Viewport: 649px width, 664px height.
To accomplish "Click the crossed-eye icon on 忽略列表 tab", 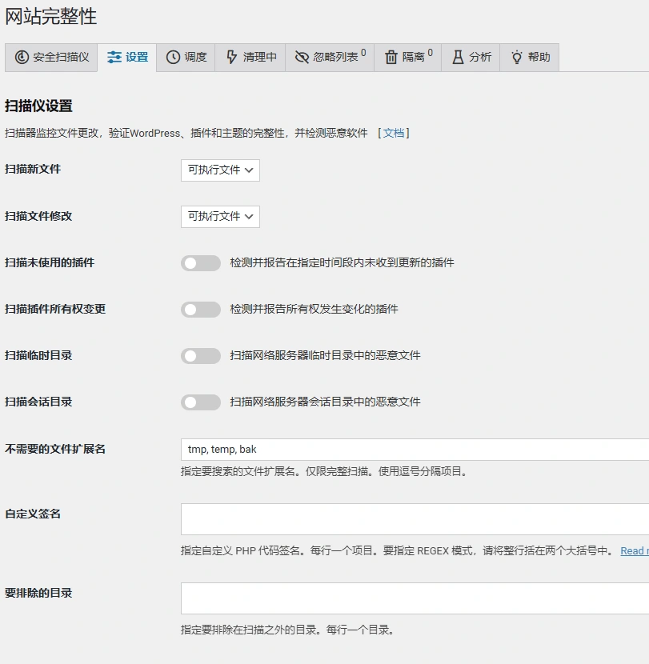I will (301, 57).
